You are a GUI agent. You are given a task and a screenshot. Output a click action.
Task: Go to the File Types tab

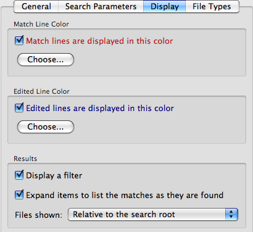pos(212,6)
